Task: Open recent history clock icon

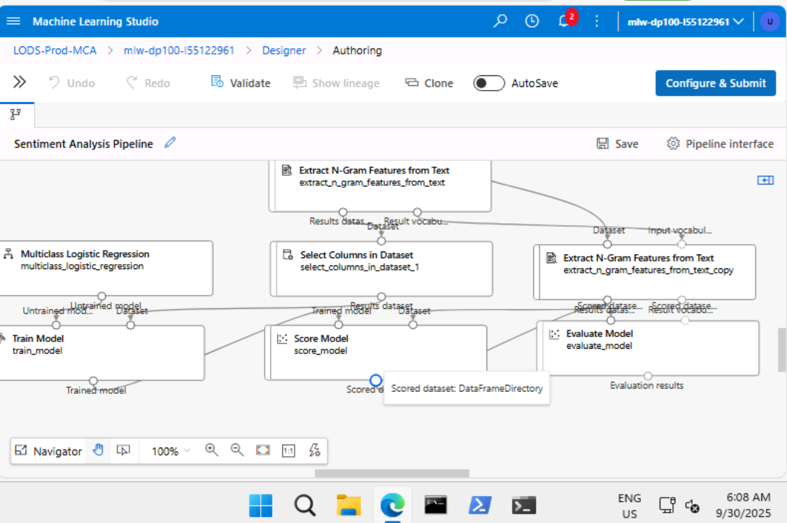Action: pyautogui.click(x=532, y=21)
